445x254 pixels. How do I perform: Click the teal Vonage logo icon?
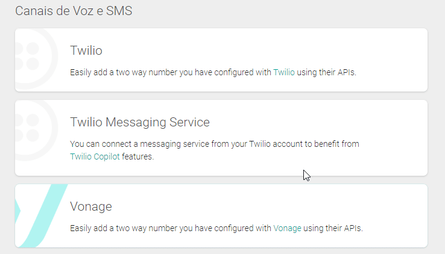click(40, 215)
